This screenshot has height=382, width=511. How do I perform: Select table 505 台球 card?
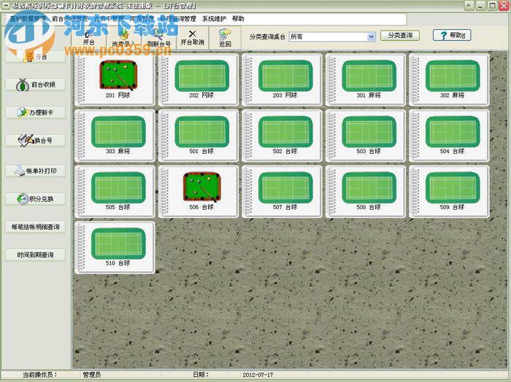(115, 192)
